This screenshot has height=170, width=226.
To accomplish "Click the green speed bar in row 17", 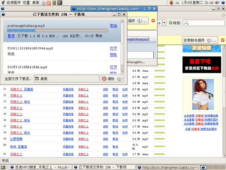I will 159,126.
